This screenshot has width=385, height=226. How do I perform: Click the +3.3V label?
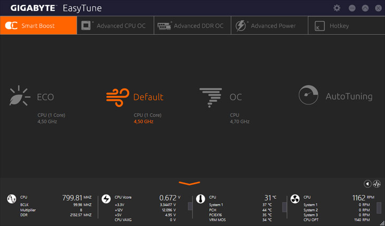[x=119, y=205]
